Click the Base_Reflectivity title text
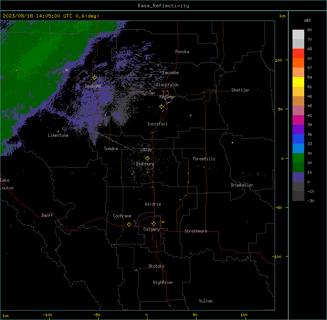 coord(163,6)
